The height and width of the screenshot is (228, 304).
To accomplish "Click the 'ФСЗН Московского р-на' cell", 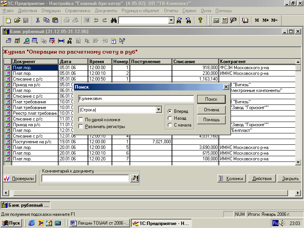I will tap(257, 68).
